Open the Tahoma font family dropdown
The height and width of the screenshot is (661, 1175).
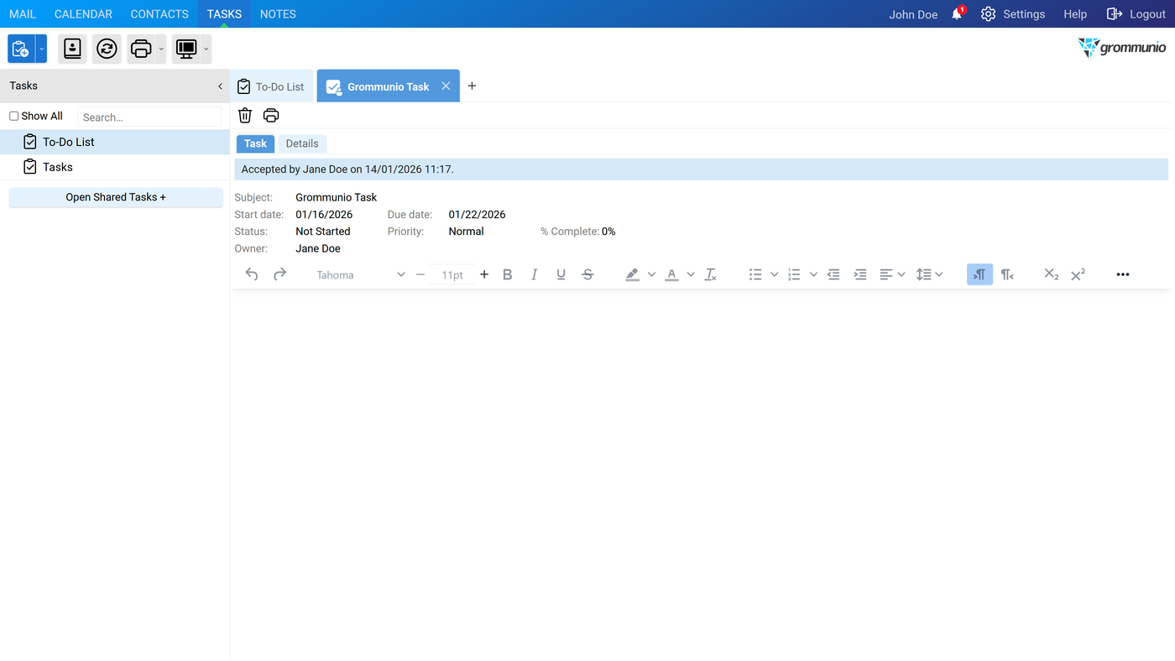coord(359,274)
